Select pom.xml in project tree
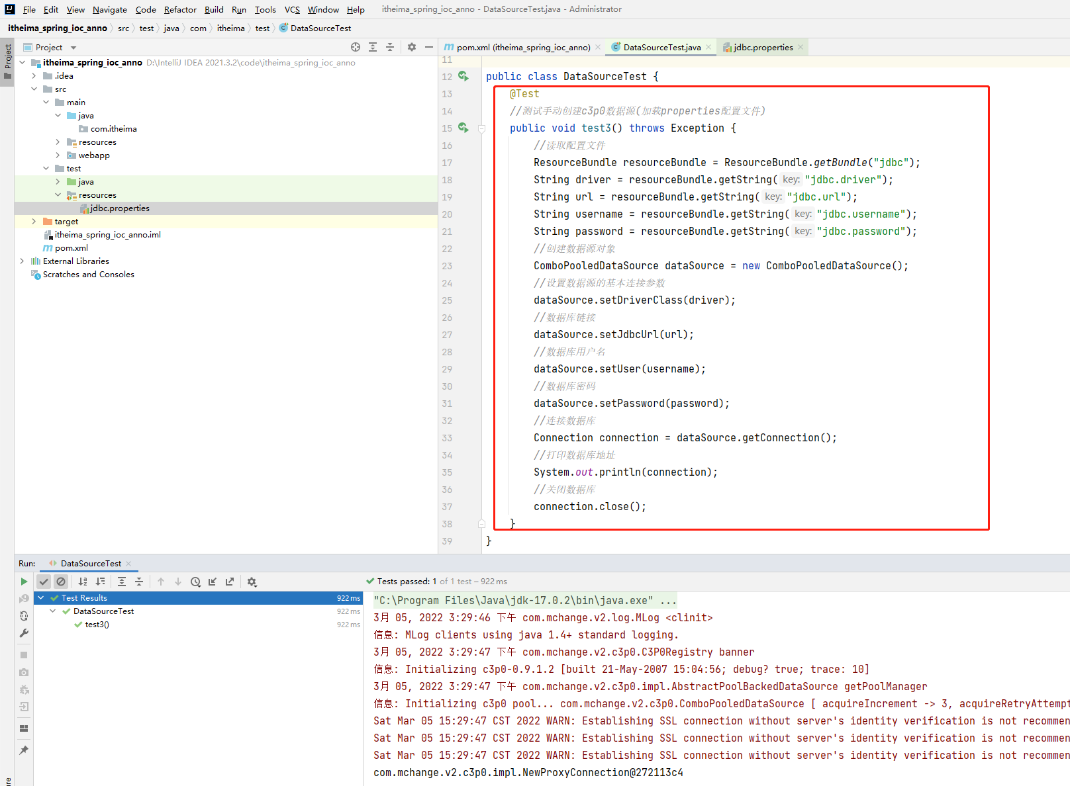1070x786 pixels. coord(226,247)
